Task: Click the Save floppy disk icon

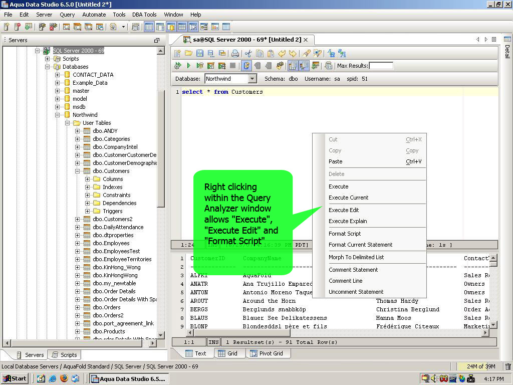Action: 199,53
